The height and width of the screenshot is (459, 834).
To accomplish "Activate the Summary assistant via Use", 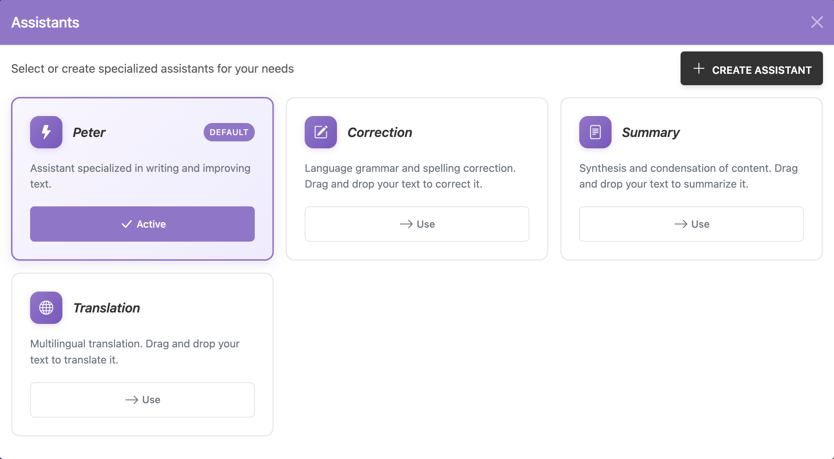I will [691, 224].
